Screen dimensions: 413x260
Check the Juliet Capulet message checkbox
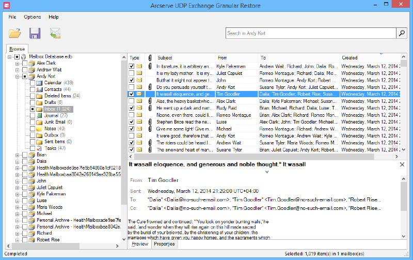(x=132, y=73)
